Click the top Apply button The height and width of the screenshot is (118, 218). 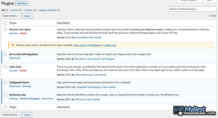(27, 16)
